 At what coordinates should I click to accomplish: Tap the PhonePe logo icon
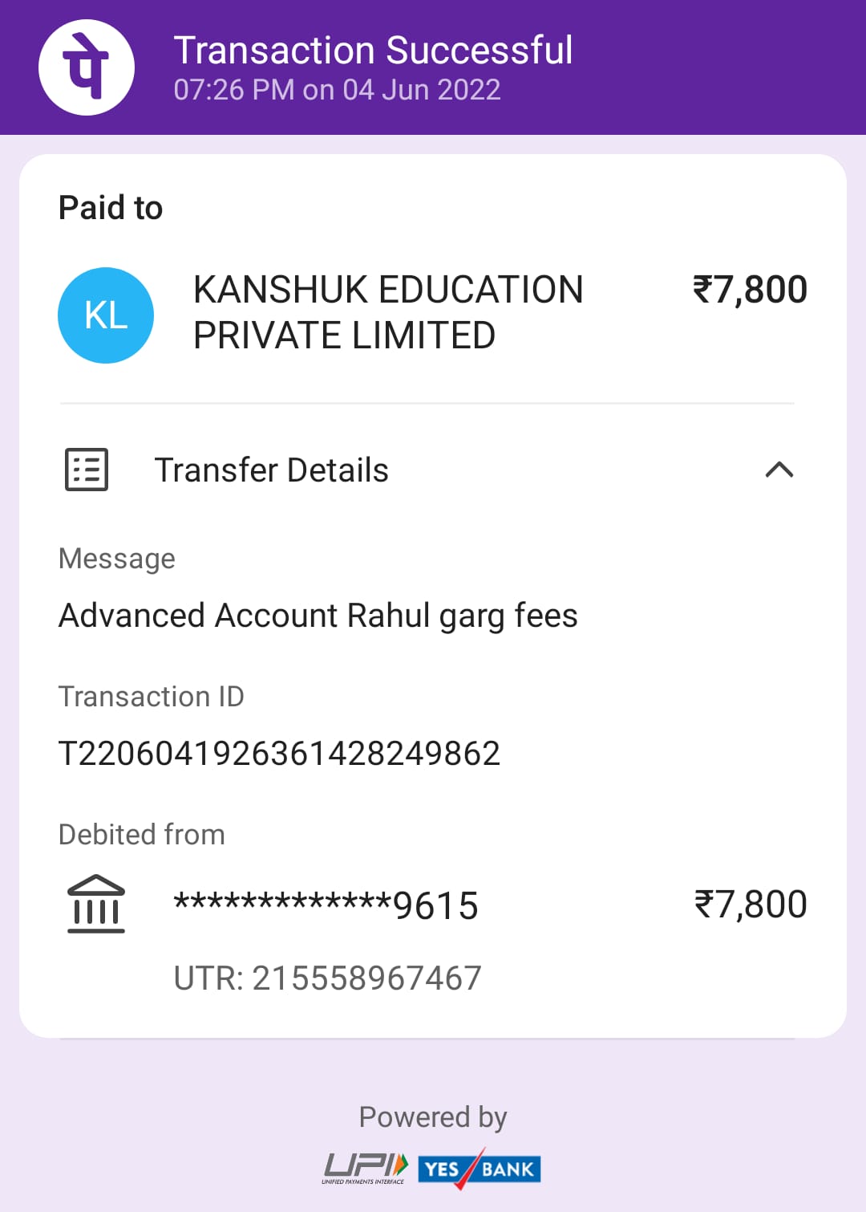coord(87,67)
